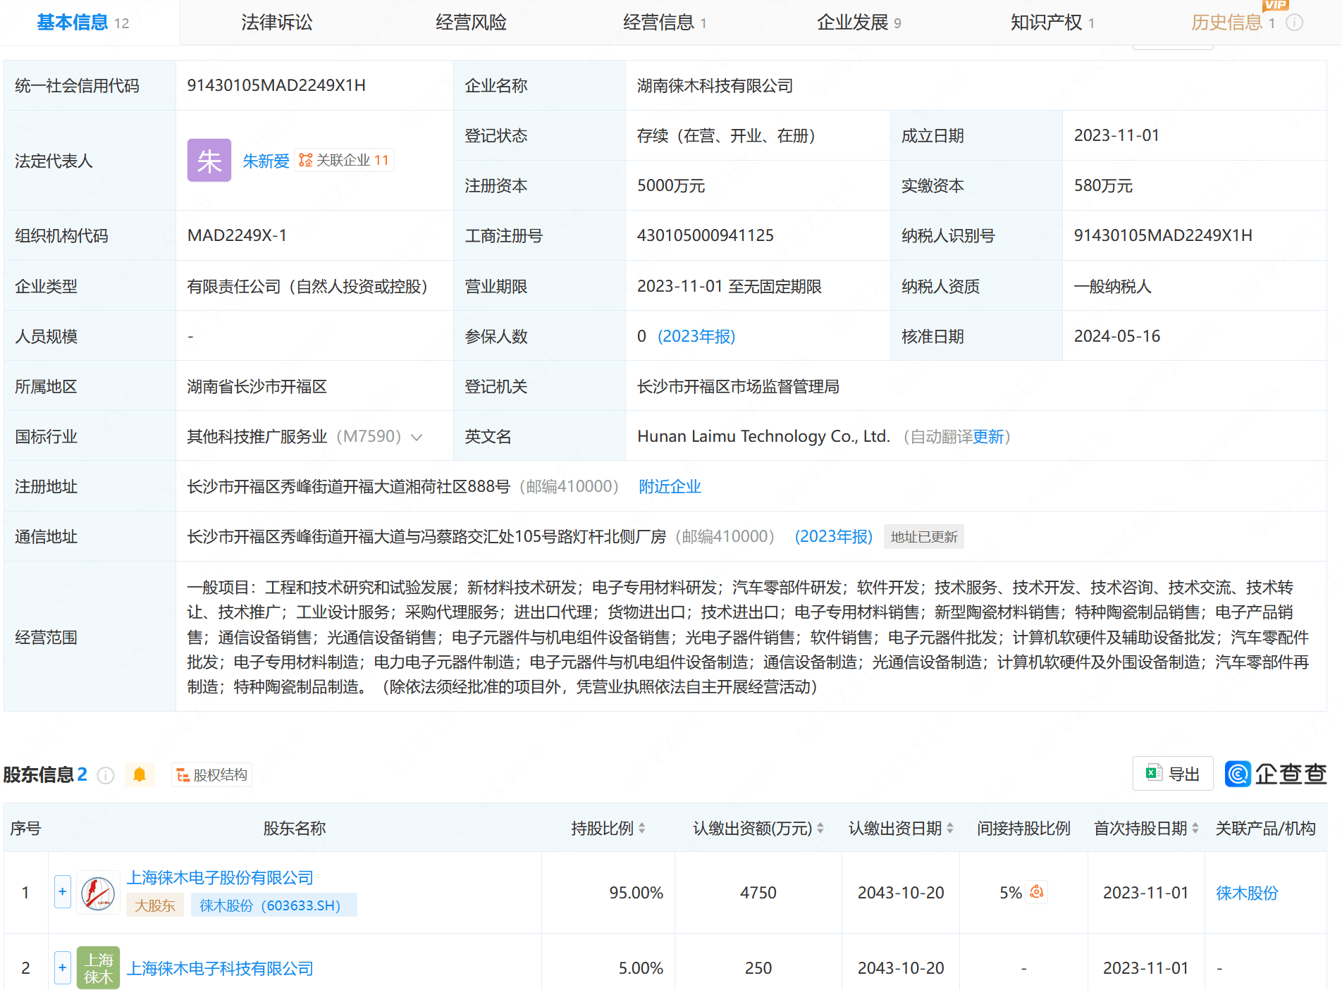Click the orange bell alert icon
Screen dimensions: 1342x990
(x=140, y=775)
